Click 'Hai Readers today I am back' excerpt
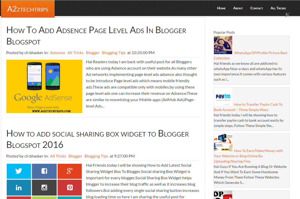The width and height of the screenshot is (300, 199). coord(142,84)
